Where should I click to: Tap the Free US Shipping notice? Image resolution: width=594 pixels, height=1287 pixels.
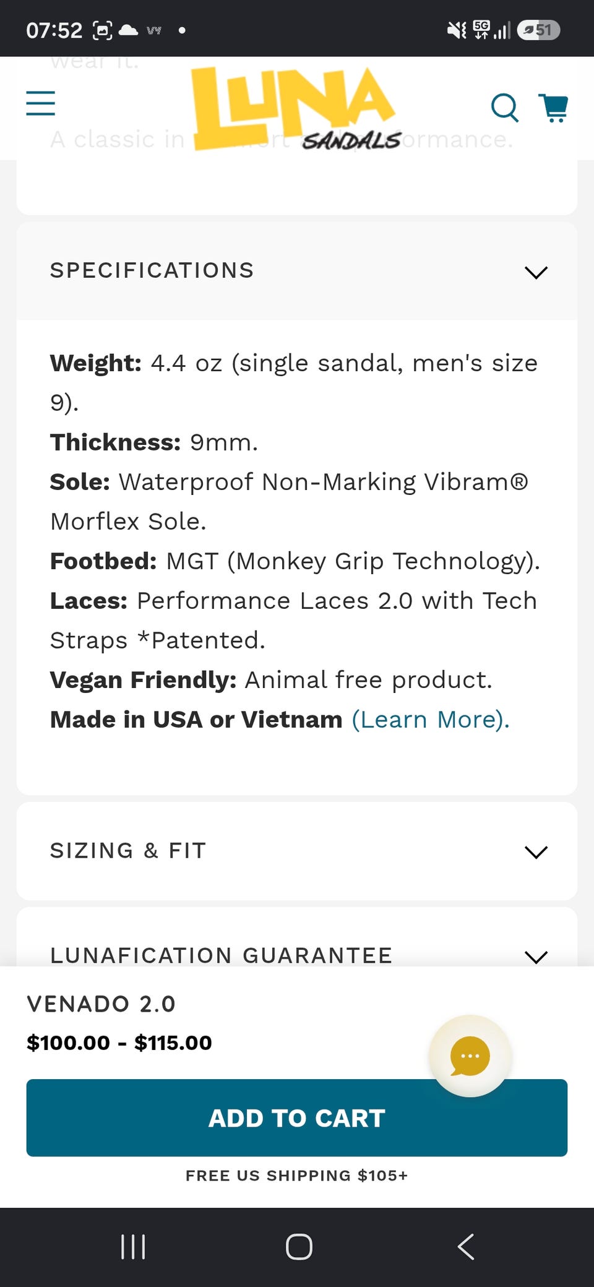point(297,1176)
